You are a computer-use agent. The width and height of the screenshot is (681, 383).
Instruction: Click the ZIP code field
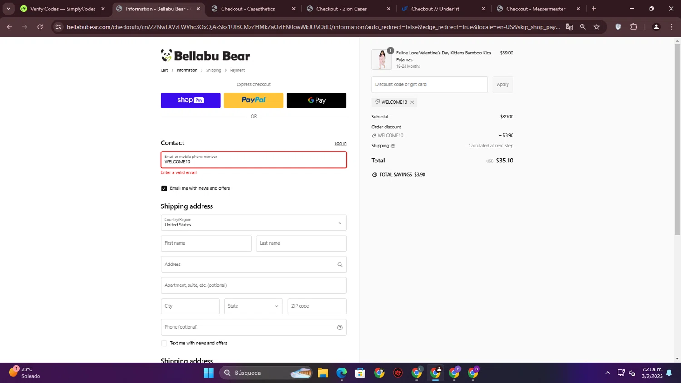pos(317,306)
